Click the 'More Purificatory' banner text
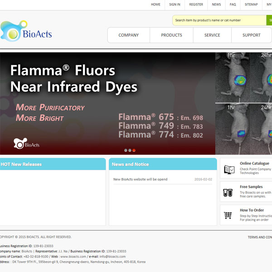The image size is (272, 272). 50,107
